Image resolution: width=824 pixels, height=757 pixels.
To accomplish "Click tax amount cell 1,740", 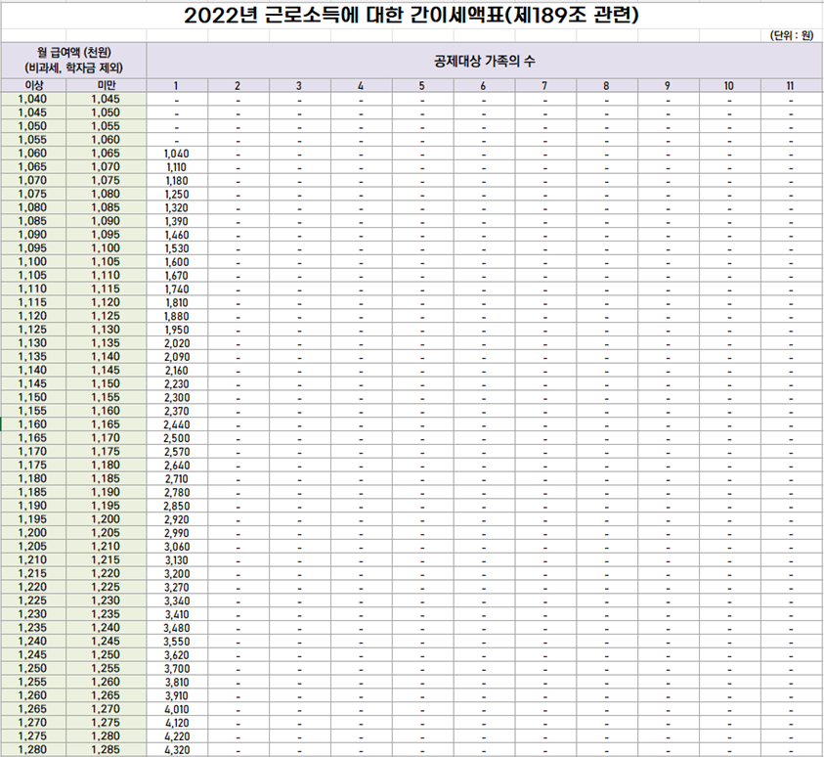I will (x=177, y=289).
